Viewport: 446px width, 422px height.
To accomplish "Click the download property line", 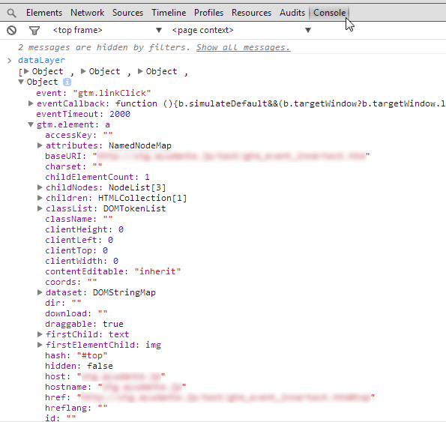I will (76, 313).
